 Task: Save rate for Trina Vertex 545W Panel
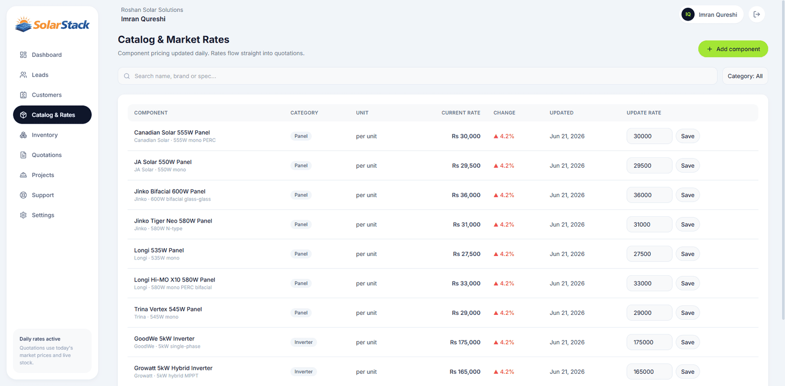[687, 313]
